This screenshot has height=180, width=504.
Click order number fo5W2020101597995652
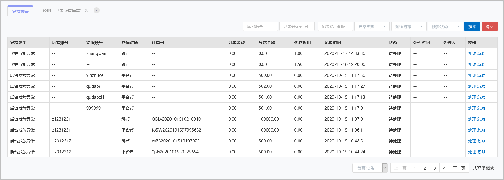tap(177, 130)
